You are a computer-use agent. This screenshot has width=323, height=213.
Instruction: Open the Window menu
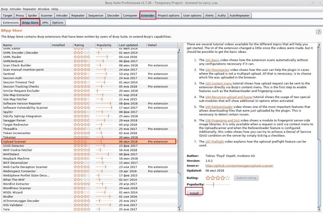coord(44,9)
